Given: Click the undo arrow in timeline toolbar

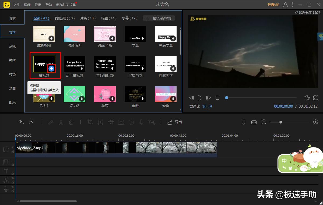Looking at the screenshot, I should [21, 122].
